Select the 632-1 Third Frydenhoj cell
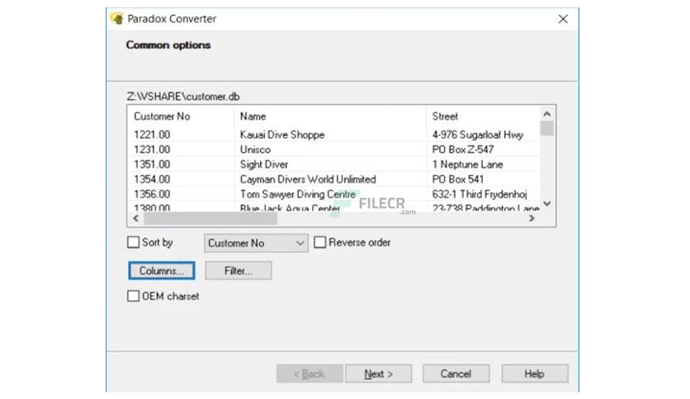 [x=483, y=194]
